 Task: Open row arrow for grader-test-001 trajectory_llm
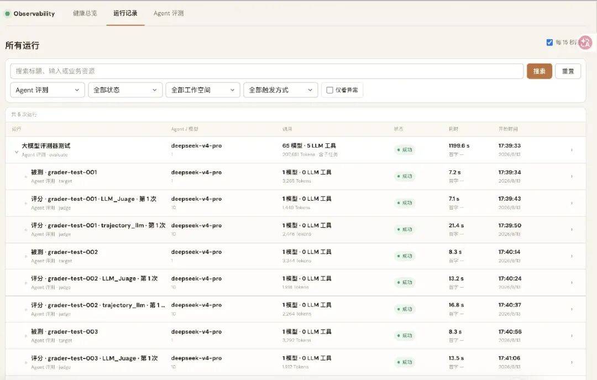pyautogui.click(x=572, y=230)
